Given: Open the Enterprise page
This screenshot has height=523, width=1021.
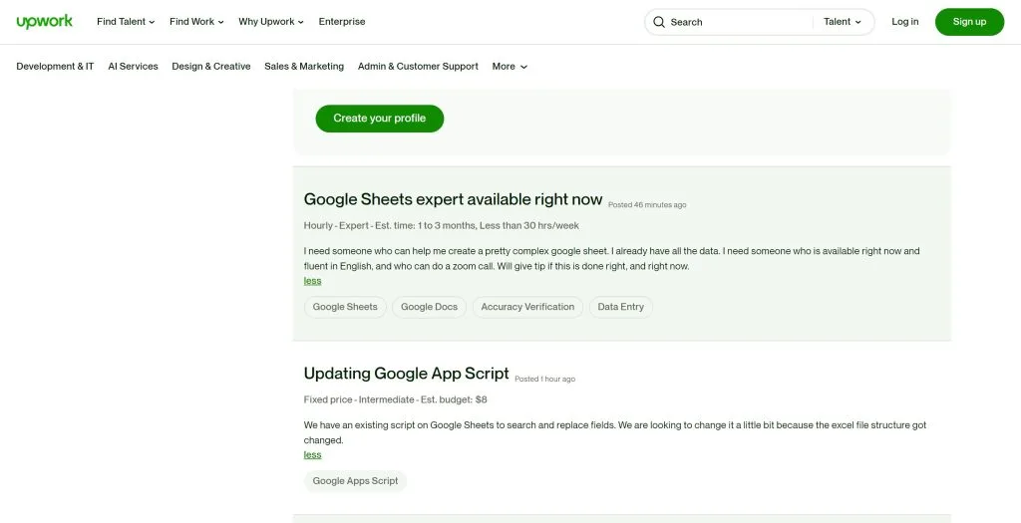Looking at the screenshot, I should click(x=342, y=22).
